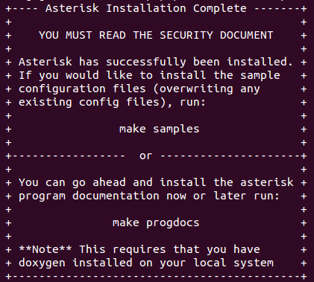Click the word 'DOCUMENT' in the warning
The height and width of the screenshot is (282, 314).
coord(247,35)
